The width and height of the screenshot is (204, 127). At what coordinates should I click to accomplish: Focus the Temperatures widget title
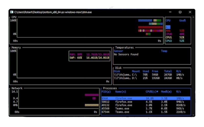[124, 47]
